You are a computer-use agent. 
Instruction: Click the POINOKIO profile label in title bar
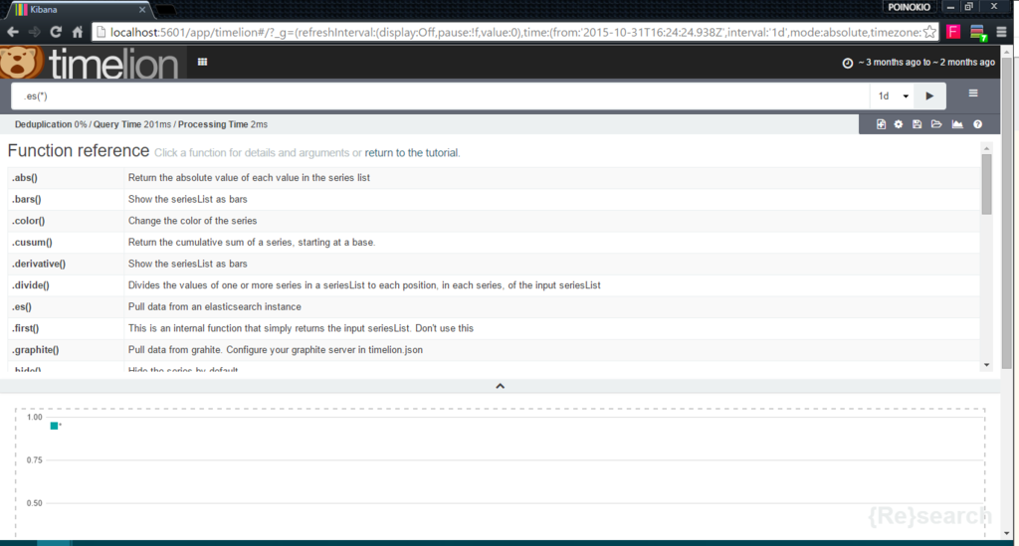(x=909, y=7)
